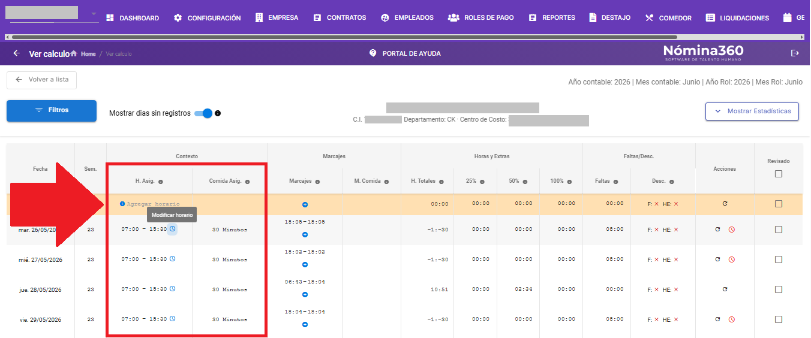The width and height of the screenshot is (811, 338).
Task: Add a marcaje below 18:04-18:04
Action: pos(305,325)
